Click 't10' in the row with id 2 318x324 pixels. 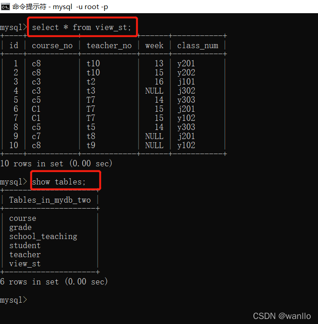[x=93, y=73]
